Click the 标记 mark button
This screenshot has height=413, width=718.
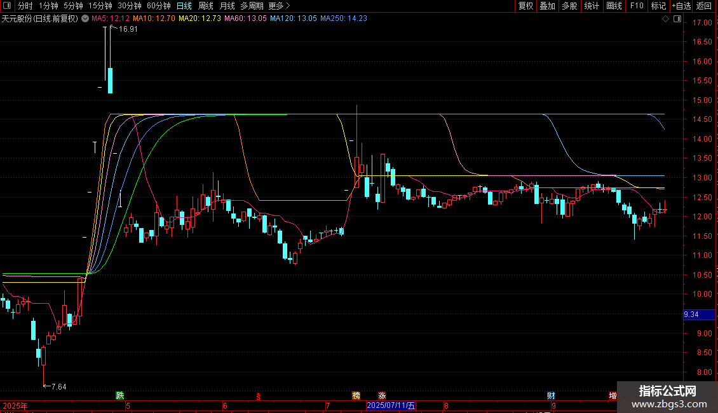pos(658,6)
